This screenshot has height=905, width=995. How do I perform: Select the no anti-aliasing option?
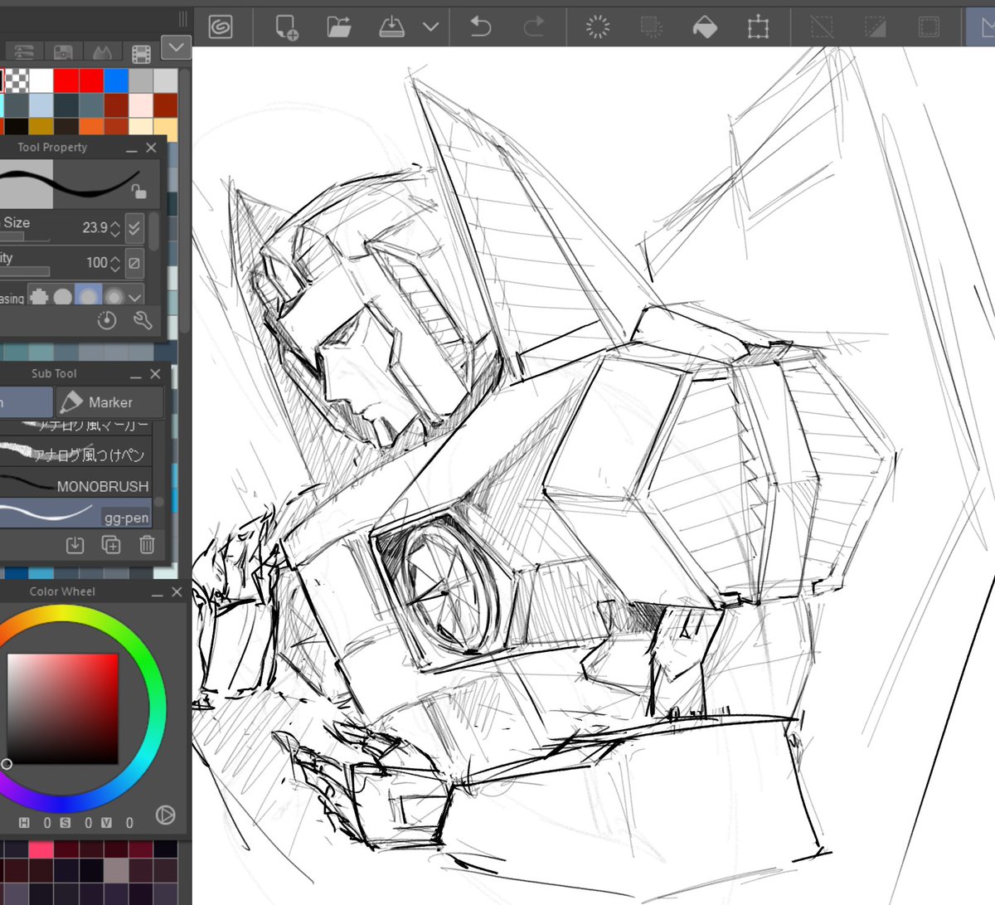[39, 295]
